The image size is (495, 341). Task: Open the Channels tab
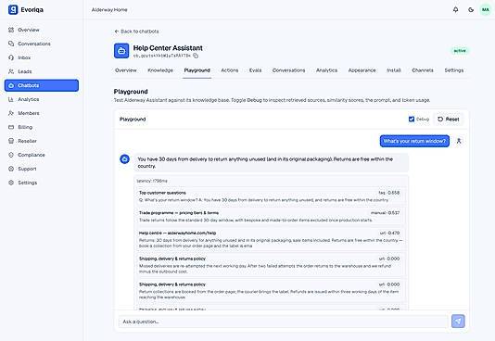coord(423,70)
